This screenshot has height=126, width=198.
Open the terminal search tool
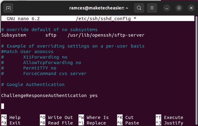139,8
